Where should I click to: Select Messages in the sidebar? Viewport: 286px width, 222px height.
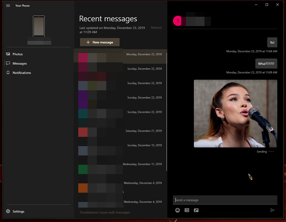(x=20, y=63)
